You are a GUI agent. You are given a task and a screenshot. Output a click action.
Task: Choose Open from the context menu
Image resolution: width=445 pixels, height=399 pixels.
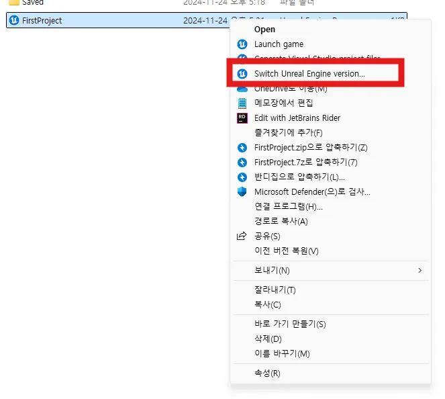(264, 30)
